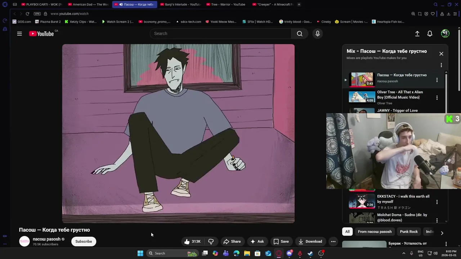Open the Ask AI button
Image resolution: width=461 pixels, height=259 pixels.
click(257, 241)
